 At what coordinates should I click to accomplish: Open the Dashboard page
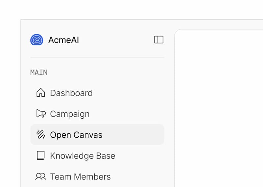coord(71,93)
